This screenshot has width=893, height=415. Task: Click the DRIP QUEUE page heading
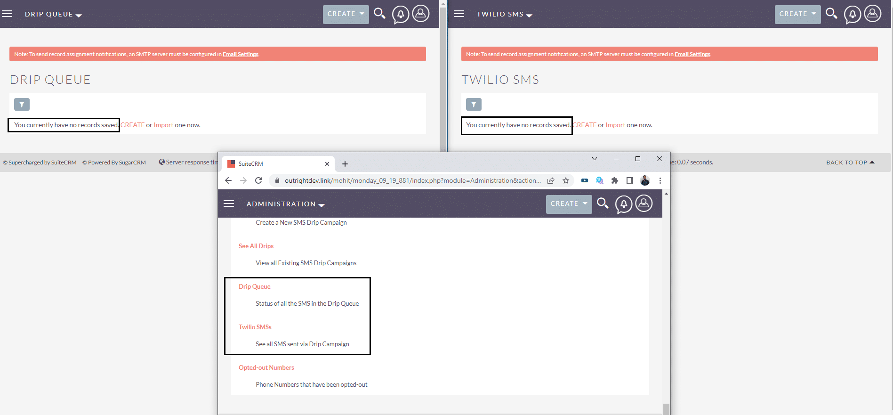50,80
